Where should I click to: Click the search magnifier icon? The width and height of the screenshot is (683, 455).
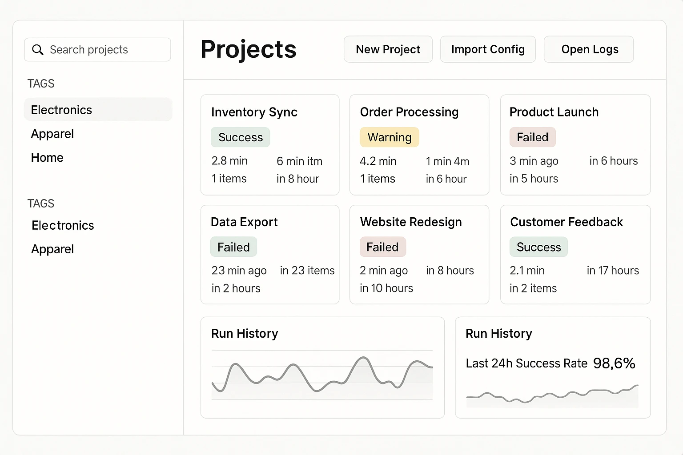point(38,50)
